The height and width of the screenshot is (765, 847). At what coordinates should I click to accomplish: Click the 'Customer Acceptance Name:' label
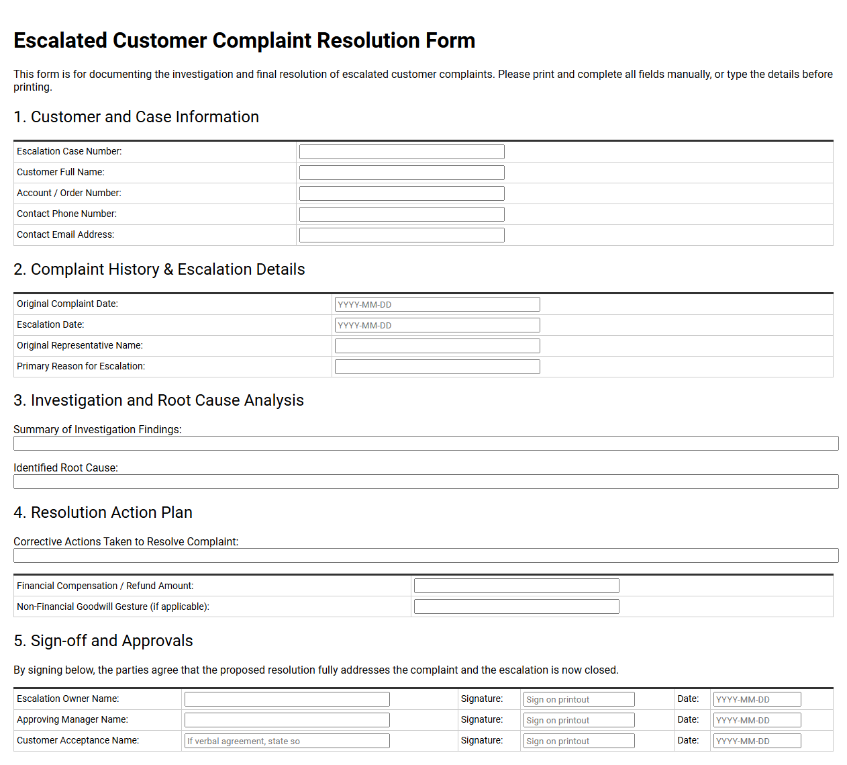coord(78,740)
